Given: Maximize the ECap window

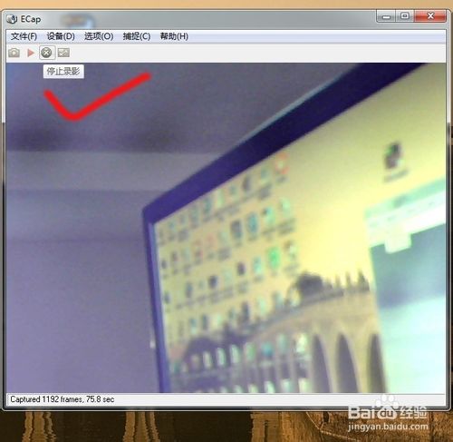Looking at the screenshot, I should (x=405, y=16).
